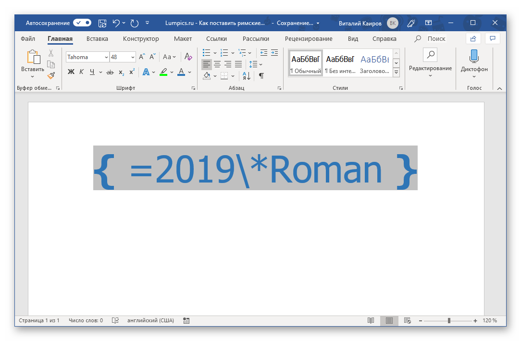Viewport: 521px width, 341px height.
Task: Toggle the AutoSave switch
Action: point(82,23)
